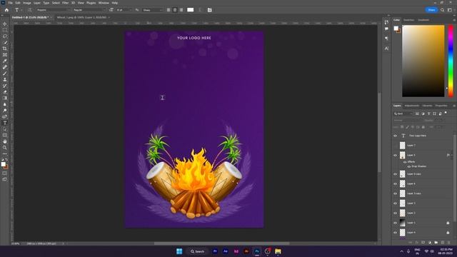Click the color picker field in Color panel
Viewport: 457px width, 257px height.
click(x=423, y=61)
